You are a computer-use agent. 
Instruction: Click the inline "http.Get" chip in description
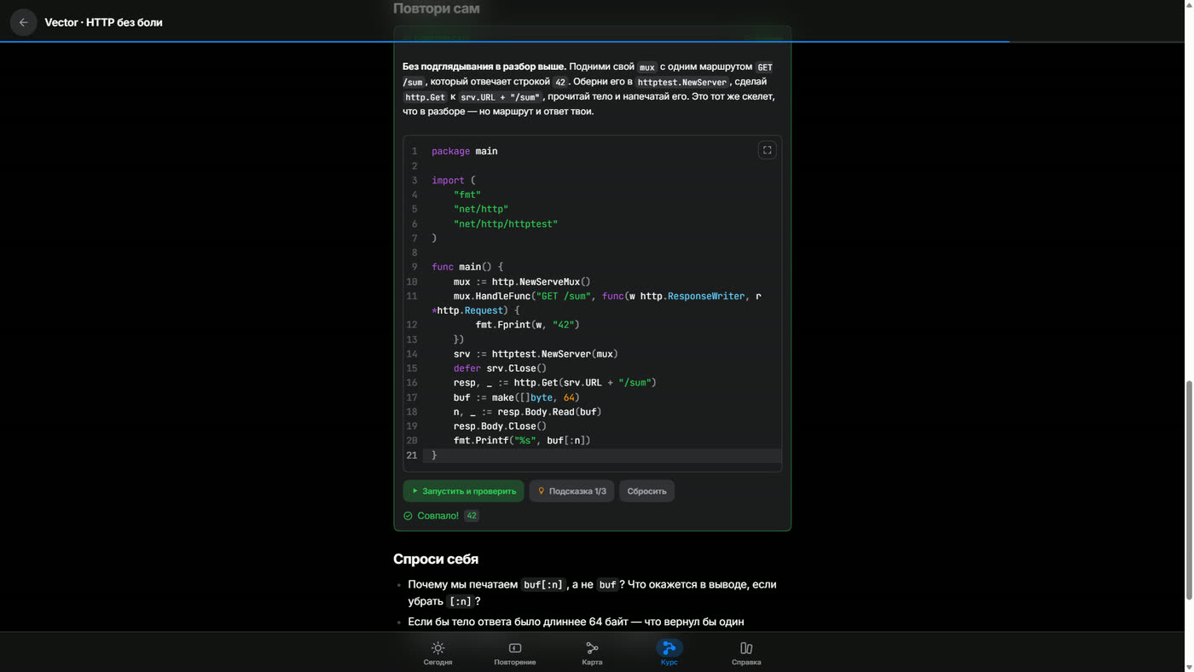(x=426, y=97)
